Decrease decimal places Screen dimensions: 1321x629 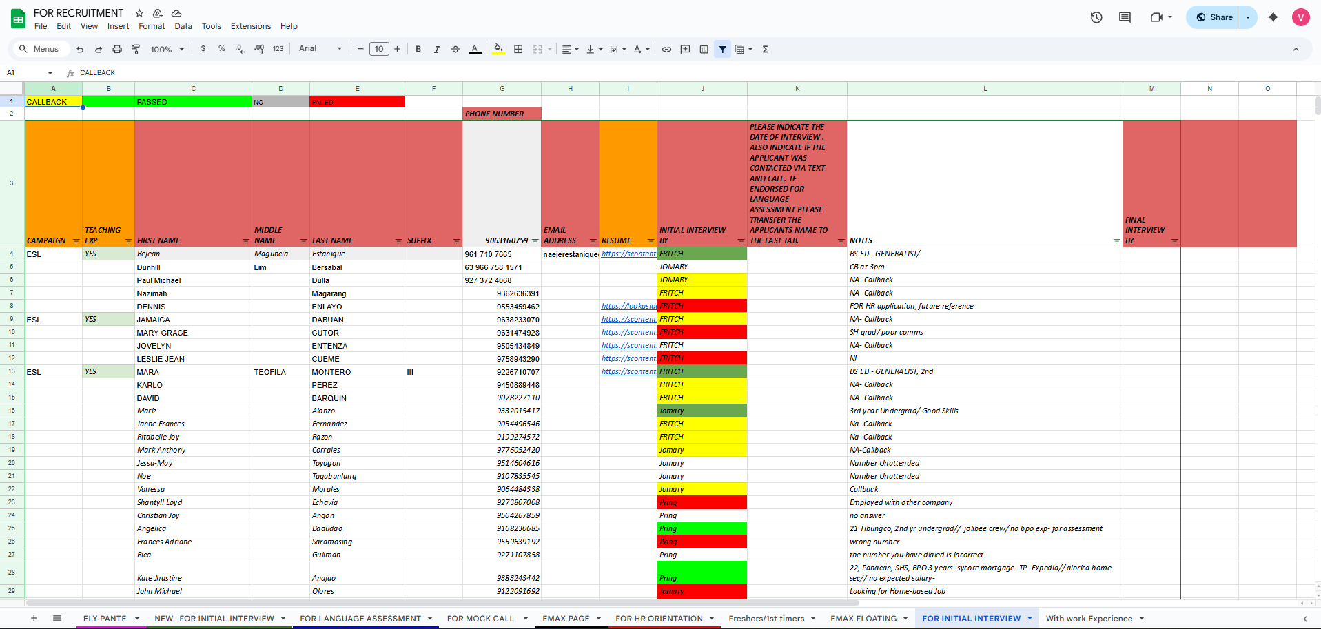pyautogui.click(x=240, y=49)
